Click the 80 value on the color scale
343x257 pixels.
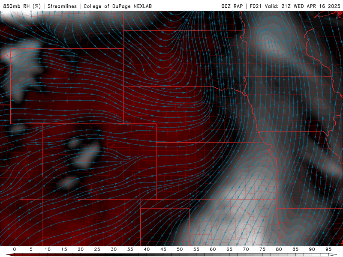click(279, 249)
